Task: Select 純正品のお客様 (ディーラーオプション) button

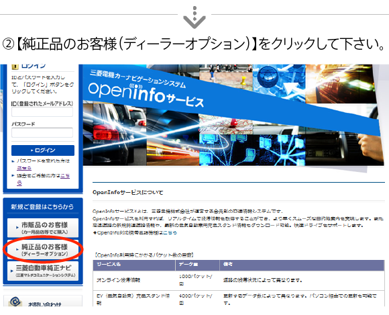Action: 43,250
